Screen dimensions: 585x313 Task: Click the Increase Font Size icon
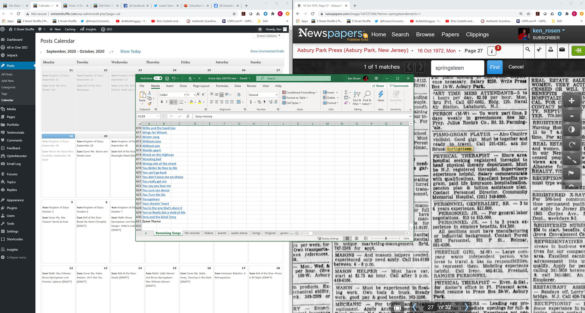point(198,95)
